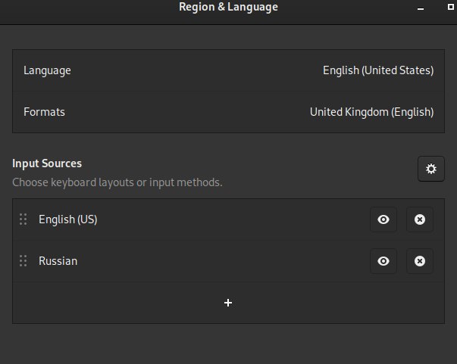
Task: Preview the Russian keyboard layout
Action: point(383,261)
